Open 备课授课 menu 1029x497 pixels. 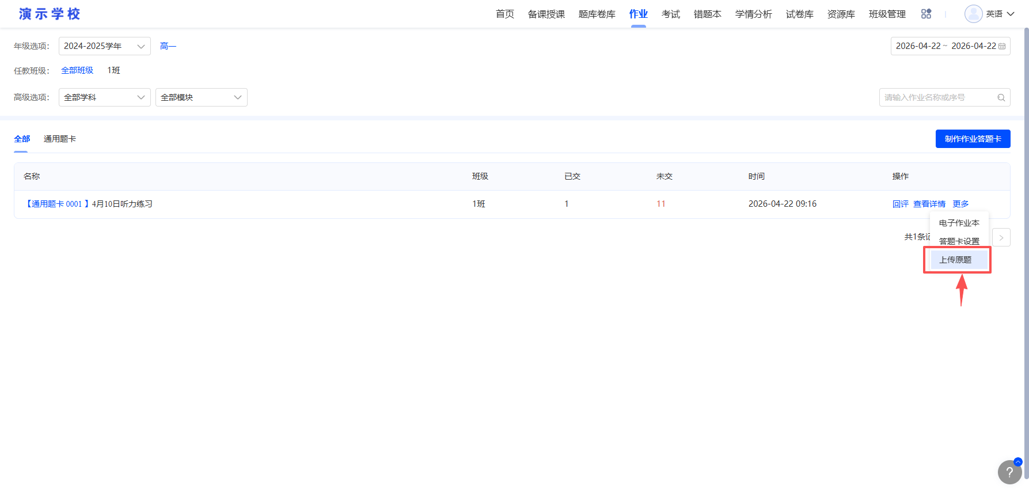point(546,14)
